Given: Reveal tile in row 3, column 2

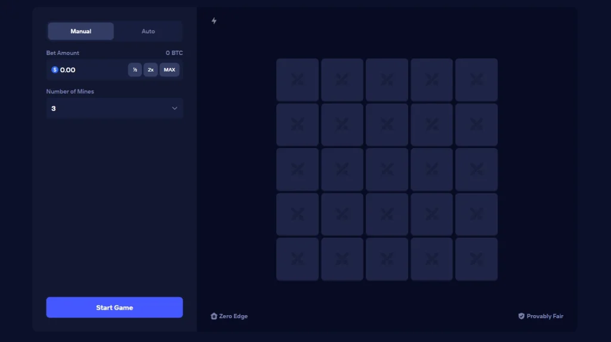Looking at the screenshot, I should 342,170.
